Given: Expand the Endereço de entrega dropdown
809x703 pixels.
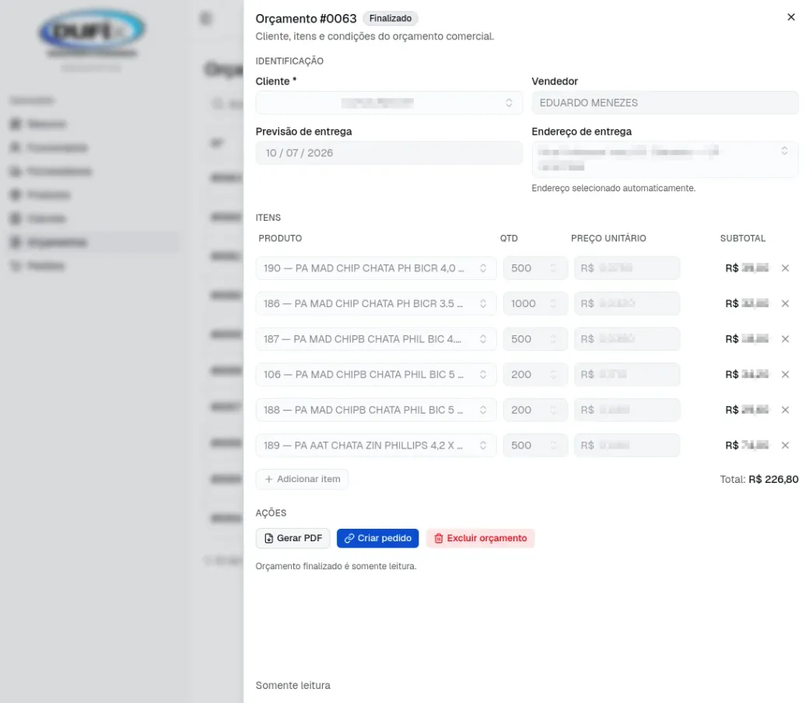Looking at the screenshot, I should pos(664,159).
